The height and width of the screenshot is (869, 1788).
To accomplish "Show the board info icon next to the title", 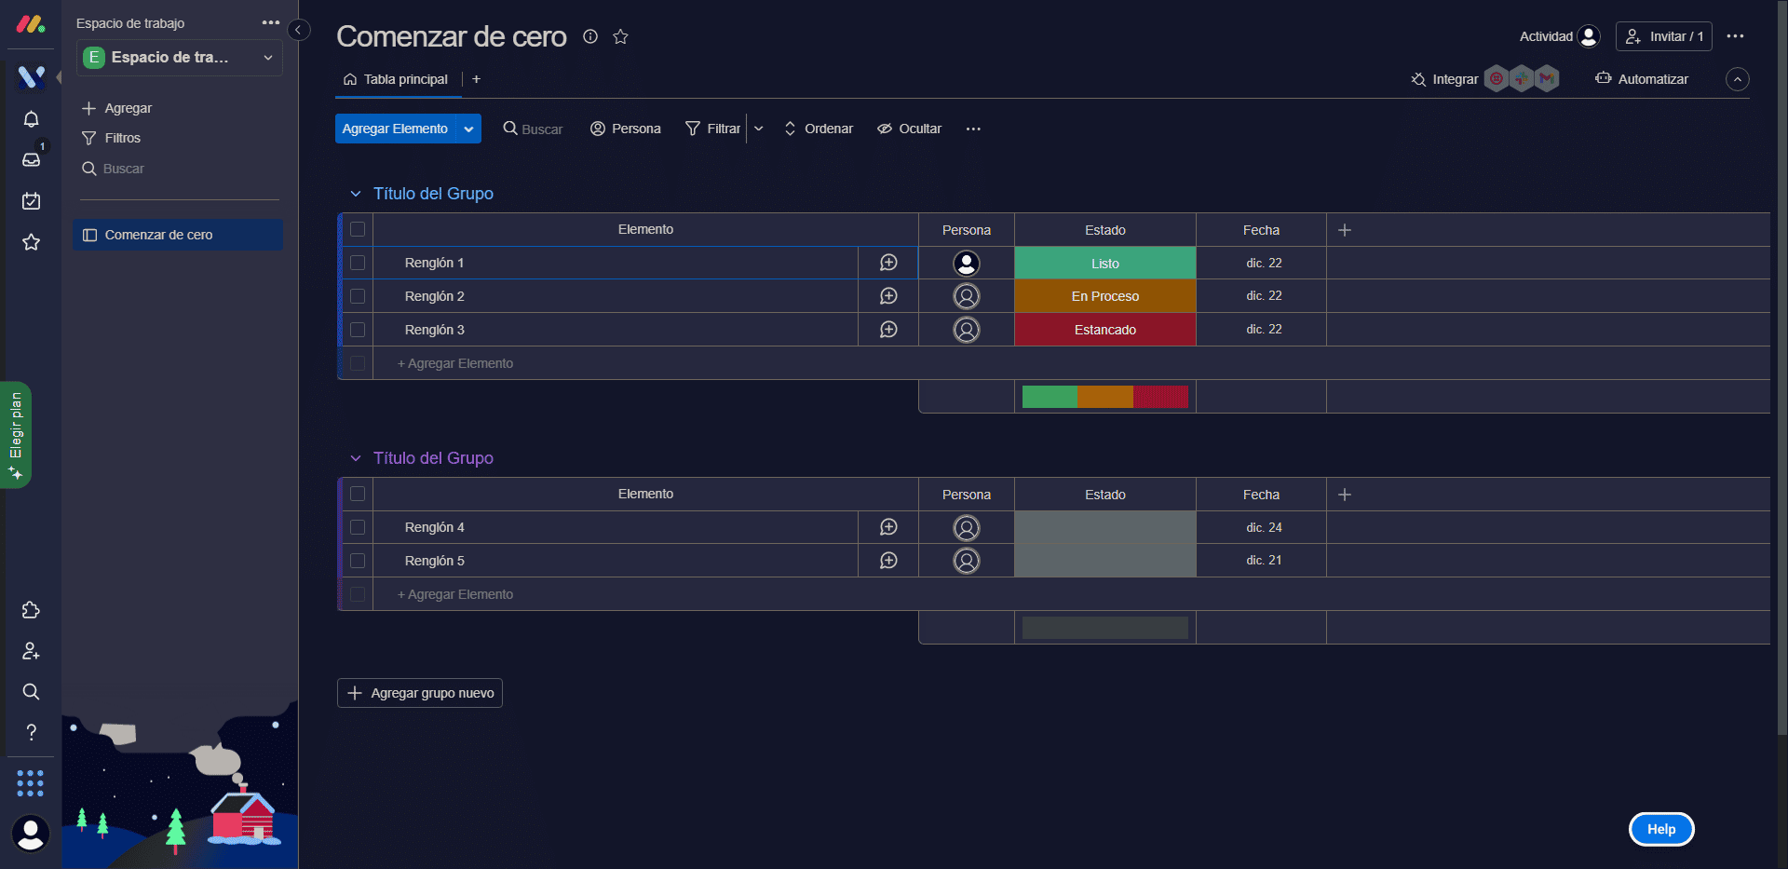I will pos(590,36).
